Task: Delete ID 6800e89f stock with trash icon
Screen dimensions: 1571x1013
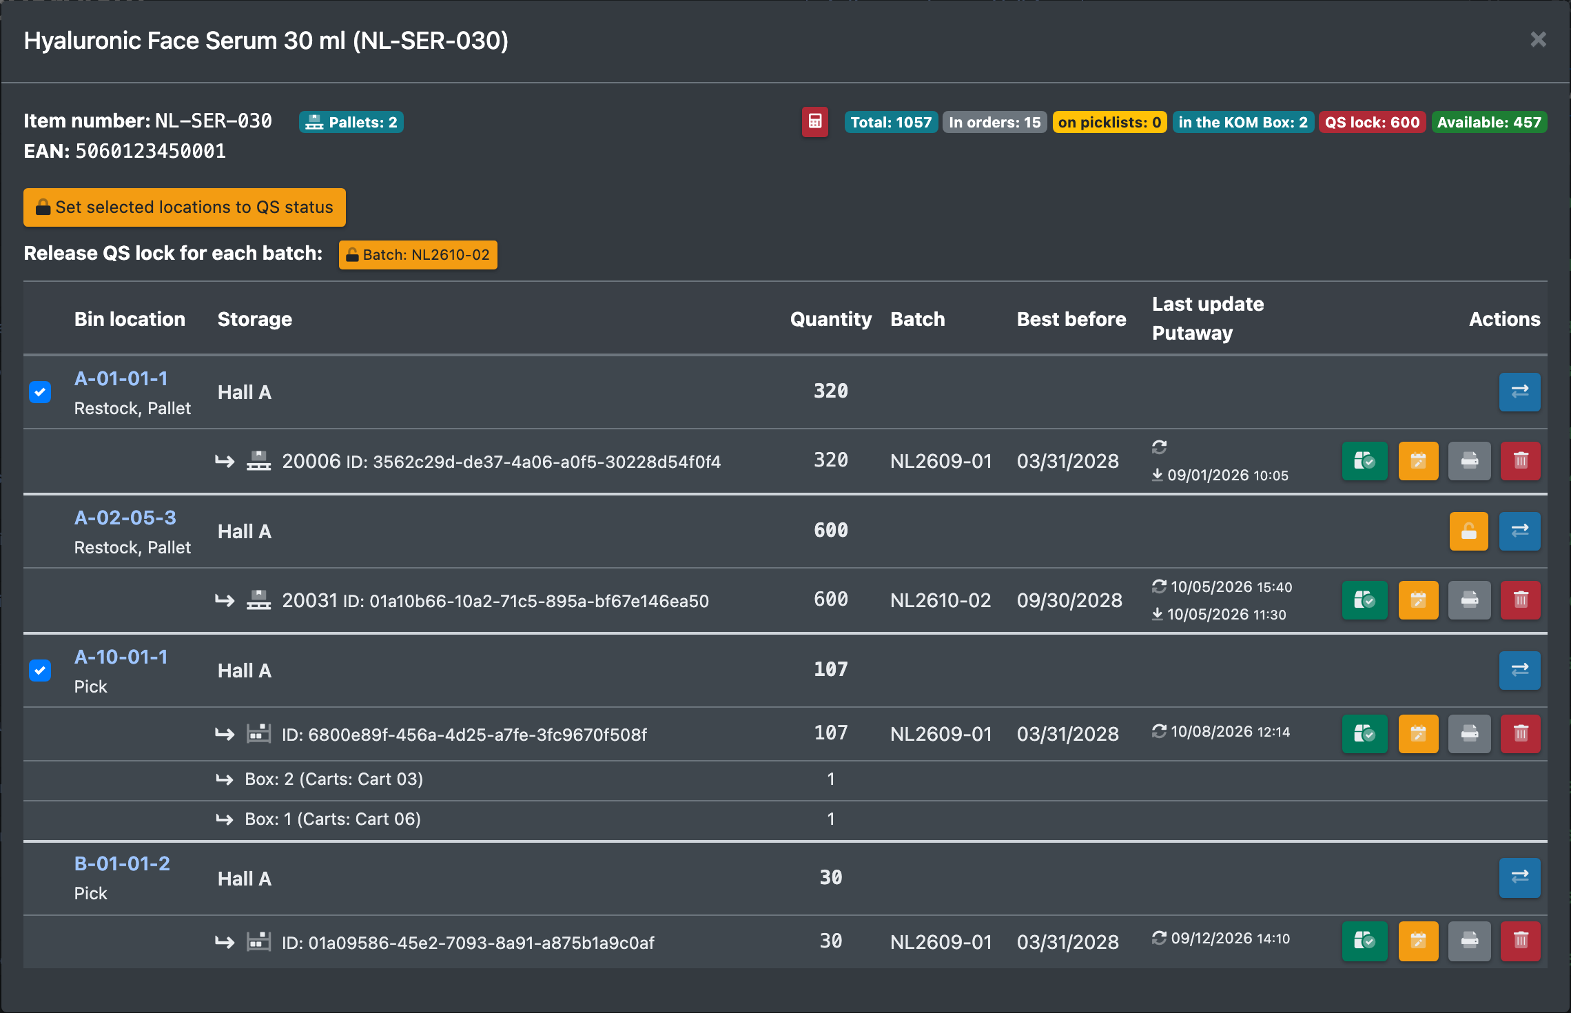Action: pos(1521,734)
